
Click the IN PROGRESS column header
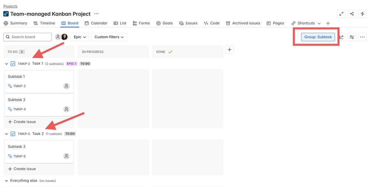coord(113,52)
